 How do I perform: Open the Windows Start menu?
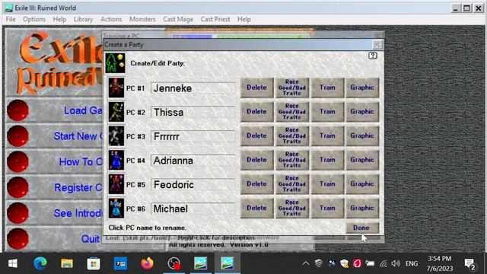(x=13, y=263)
